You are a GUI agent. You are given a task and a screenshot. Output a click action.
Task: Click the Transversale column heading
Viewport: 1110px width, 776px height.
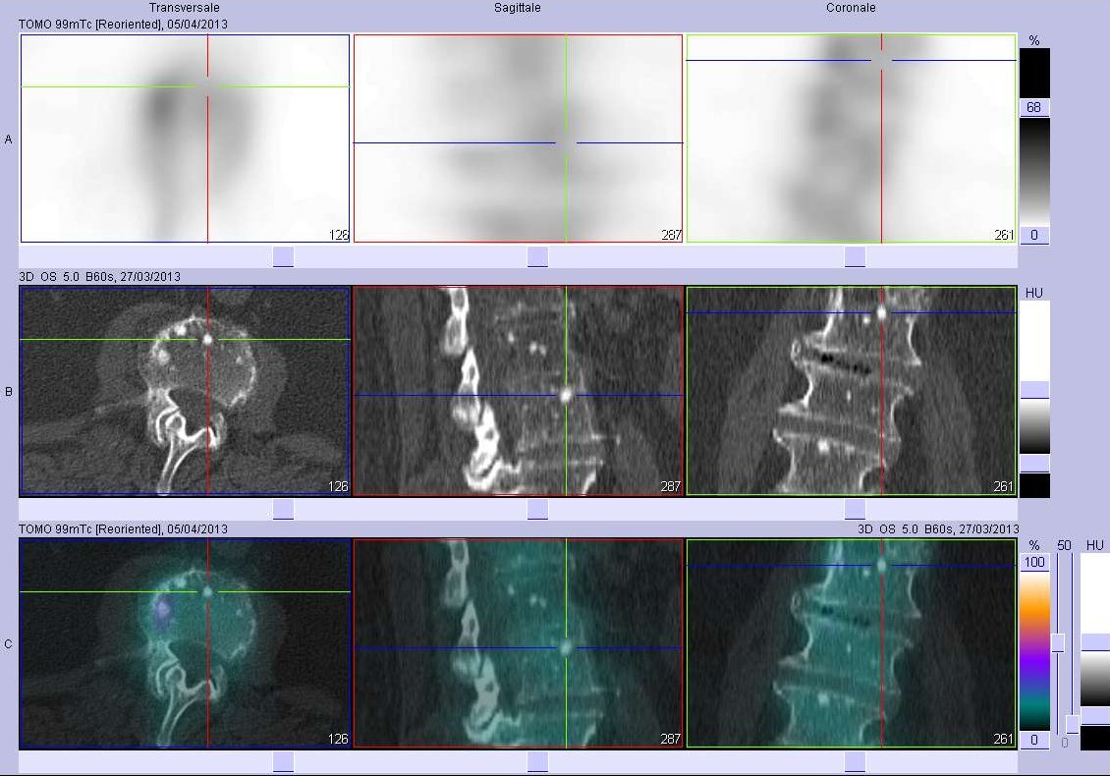click(184, 8)
